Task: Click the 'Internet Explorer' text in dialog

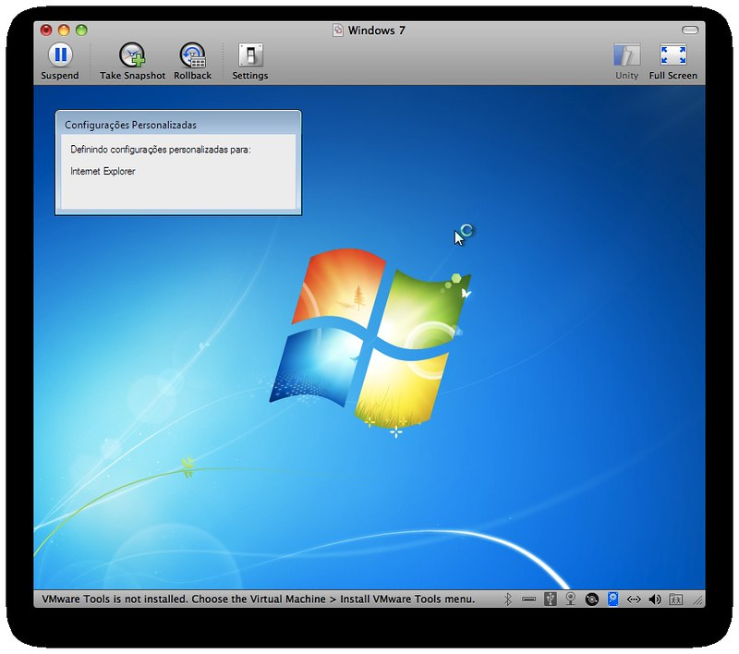Action: (x=103, y=171)
